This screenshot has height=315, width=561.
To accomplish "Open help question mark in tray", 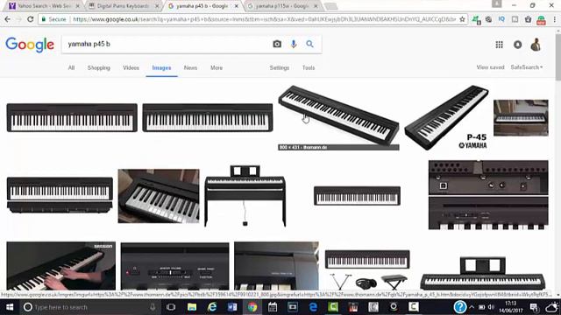I will tap(459, 307).
